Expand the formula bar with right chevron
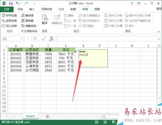This screenshot has width=162, height=125. [x=159, y=39]
